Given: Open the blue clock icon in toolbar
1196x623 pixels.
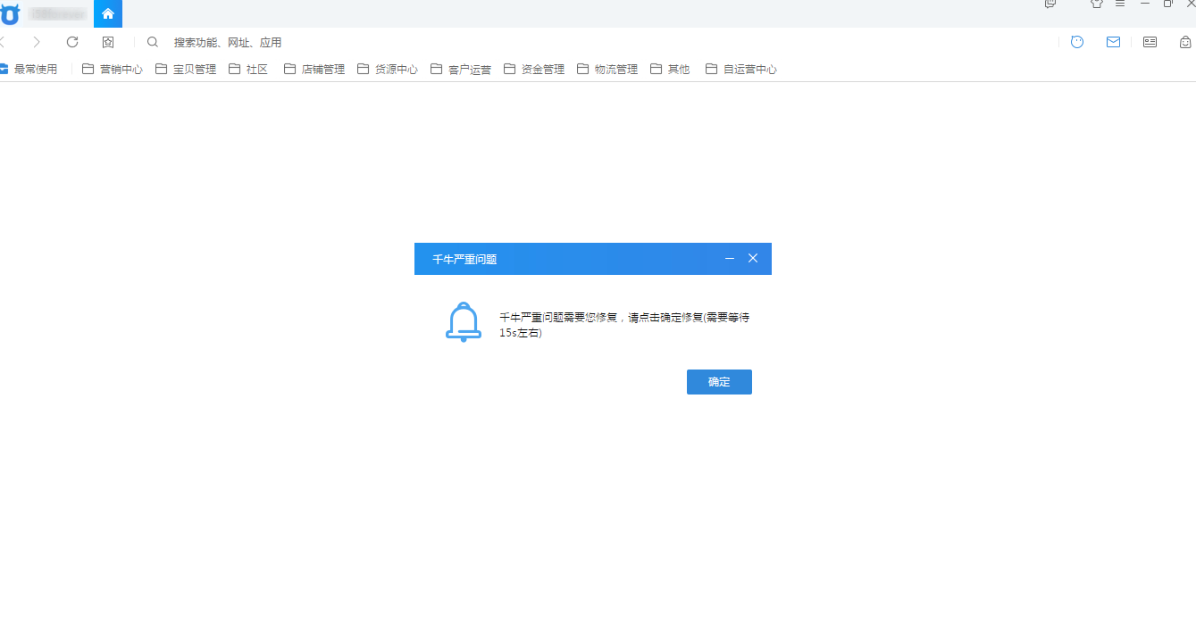Looking at the screenshot, I should tap(1077, 42).
